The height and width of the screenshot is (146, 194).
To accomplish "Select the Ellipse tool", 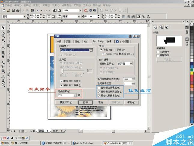I will 3,48.
